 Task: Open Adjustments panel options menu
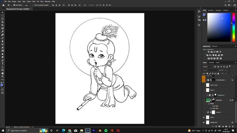[236, 46]
